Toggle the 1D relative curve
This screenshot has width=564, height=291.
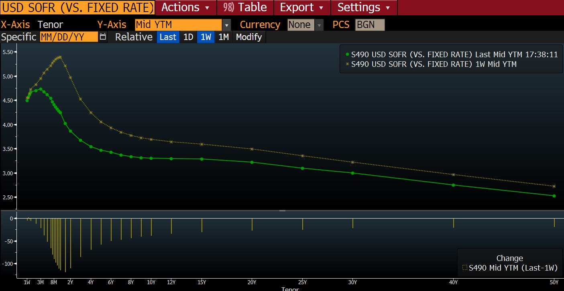(188, 37)
